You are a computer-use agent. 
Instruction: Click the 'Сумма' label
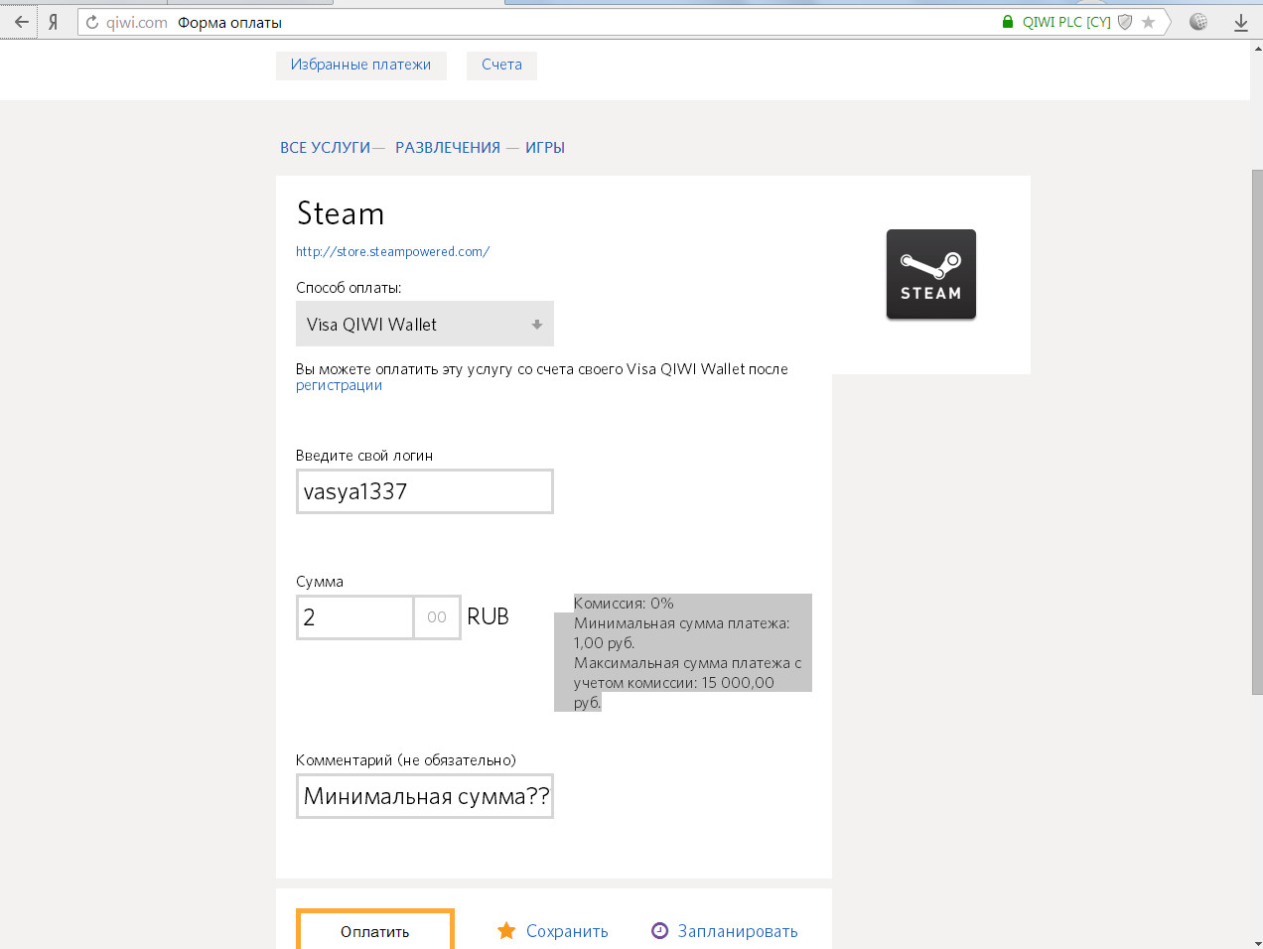(x=320, y=582)
